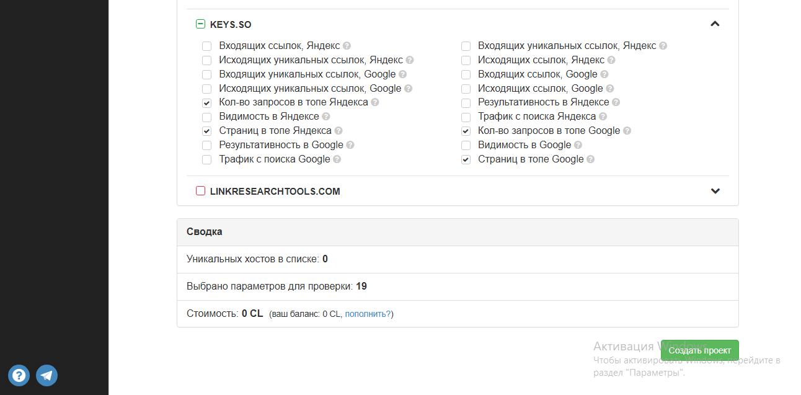Open the blue question mark help button

(x=19, y=375)
